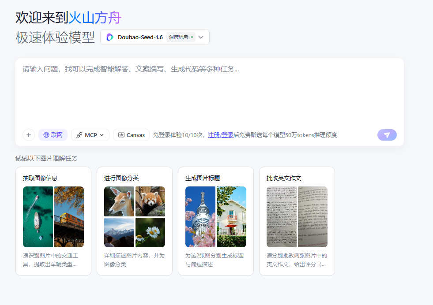Toggle the 深度思考 deep thinking tag
433x305 pixels.
pyautogui.click(x=181, y=37)
